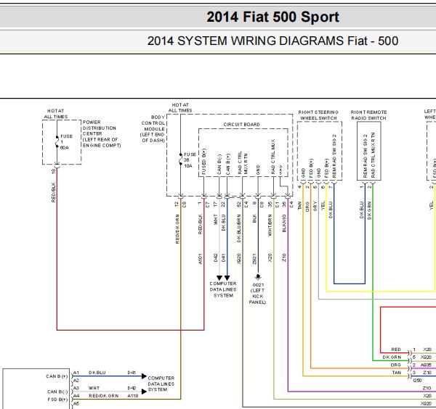Click the horizontal "WHT" label on pin A3
Viewport: 436px width, 409px height.
click(x=94, y=388)
